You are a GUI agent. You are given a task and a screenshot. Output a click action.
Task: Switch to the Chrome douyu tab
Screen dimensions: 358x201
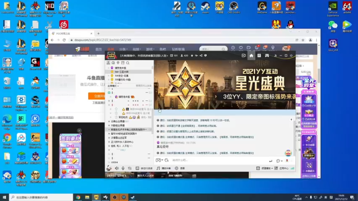72,33
